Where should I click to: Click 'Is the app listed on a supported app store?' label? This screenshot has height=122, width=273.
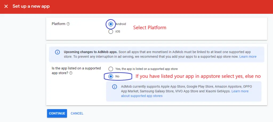(76, 71)
